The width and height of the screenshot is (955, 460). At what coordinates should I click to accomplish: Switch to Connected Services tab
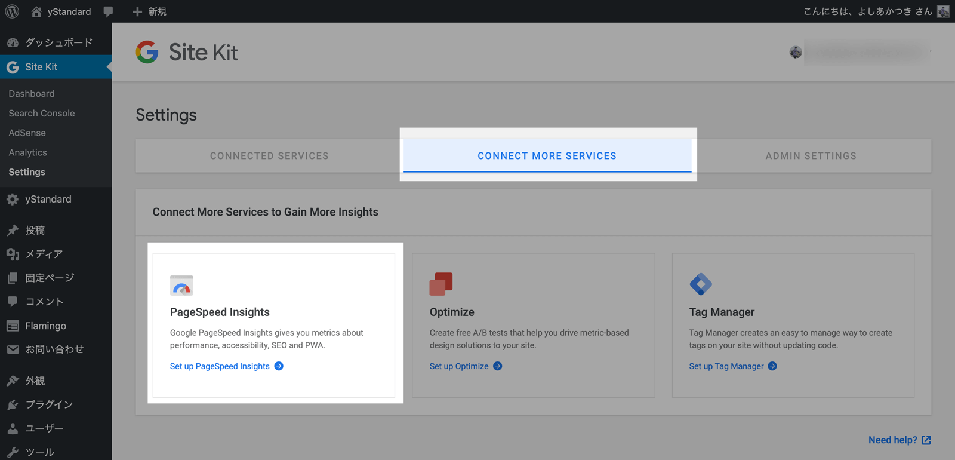pos(269,156)
